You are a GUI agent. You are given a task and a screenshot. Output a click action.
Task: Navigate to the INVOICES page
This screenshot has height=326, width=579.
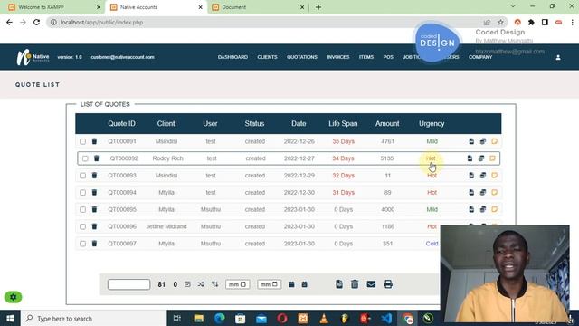337,57
